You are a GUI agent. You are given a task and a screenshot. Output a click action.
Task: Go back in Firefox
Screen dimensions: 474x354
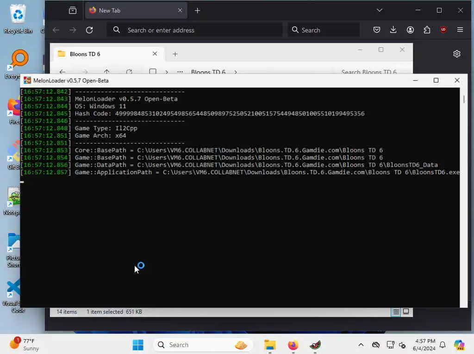[56, 30]
